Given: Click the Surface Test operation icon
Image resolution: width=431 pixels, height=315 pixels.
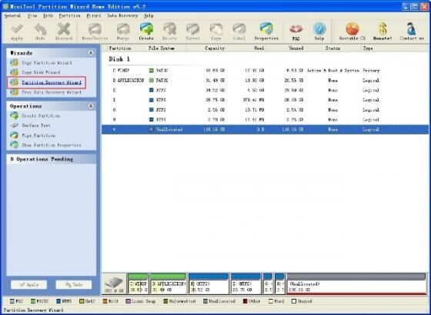Looking at the screenshot, I should [x=15, y=125].
